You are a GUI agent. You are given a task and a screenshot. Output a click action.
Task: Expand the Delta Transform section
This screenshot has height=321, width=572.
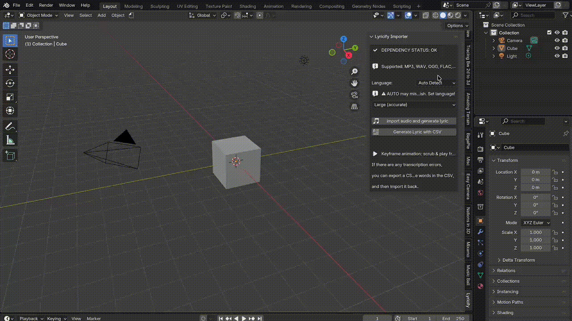coord(518,260)
